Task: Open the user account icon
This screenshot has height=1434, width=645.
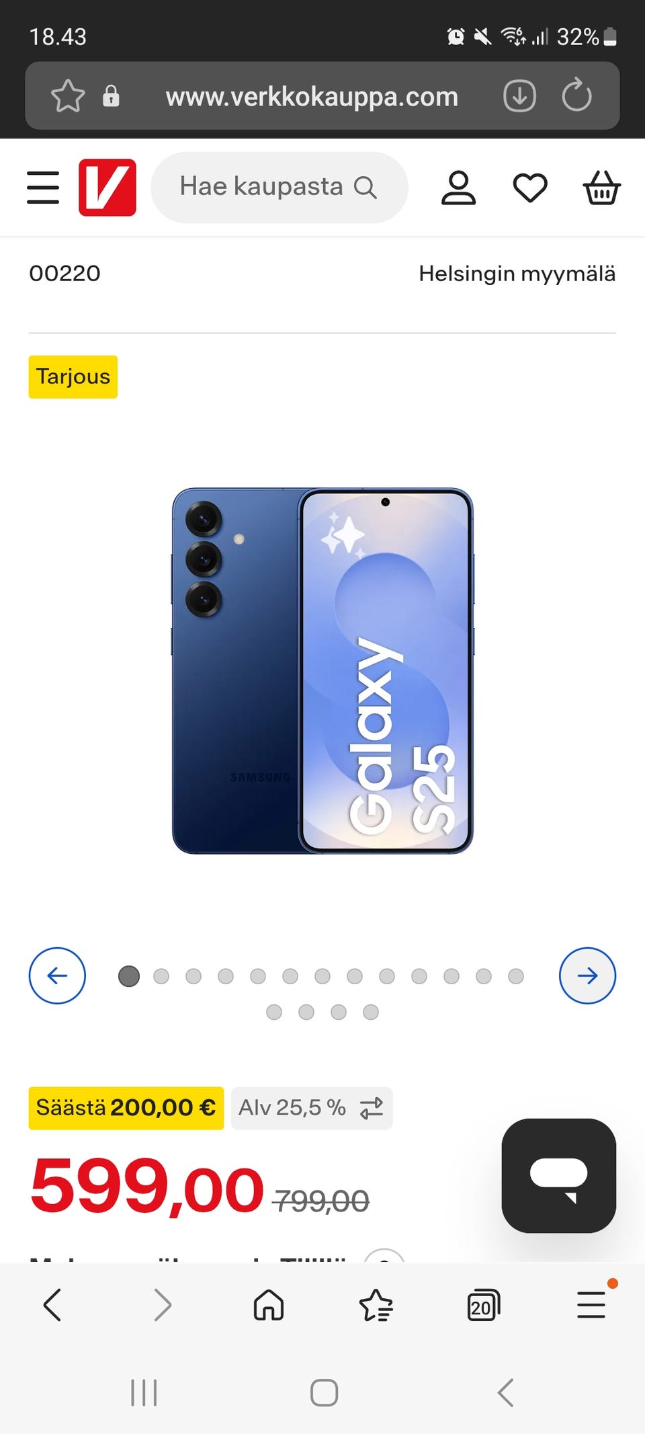Action: [x=458, y=188]
